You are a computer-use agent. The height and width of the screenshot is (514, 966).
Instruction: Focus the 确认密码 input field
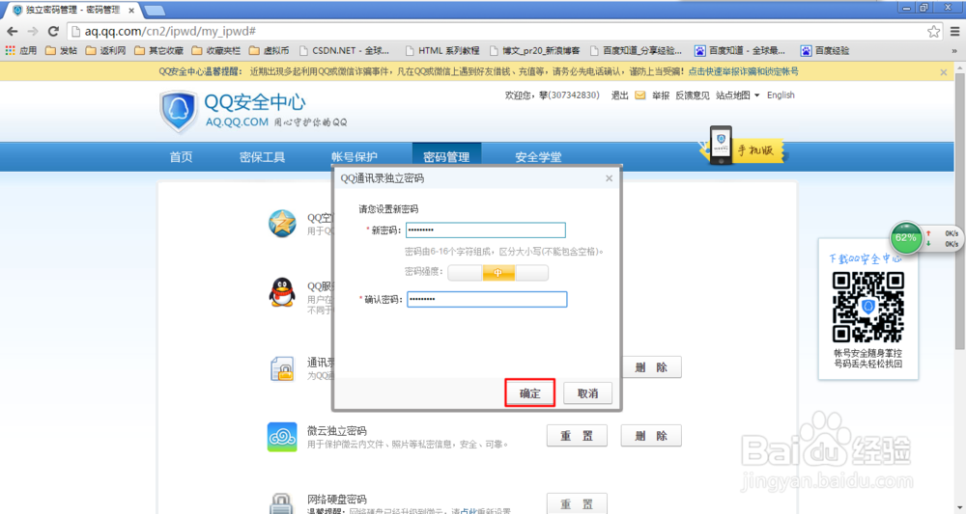[487, 299]
